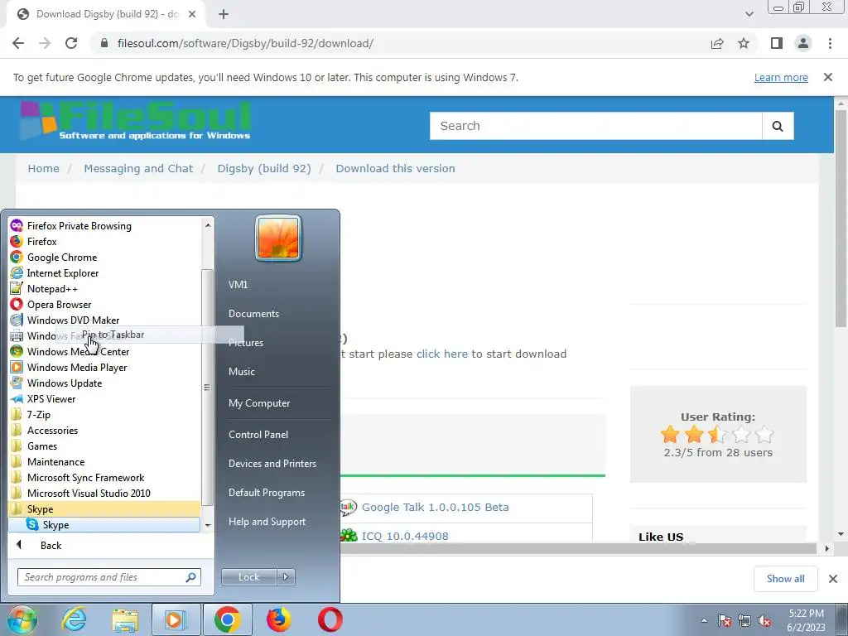Select Pin to Taskbar context option
This screenshot has height=636, width=848.
(151, 335)
